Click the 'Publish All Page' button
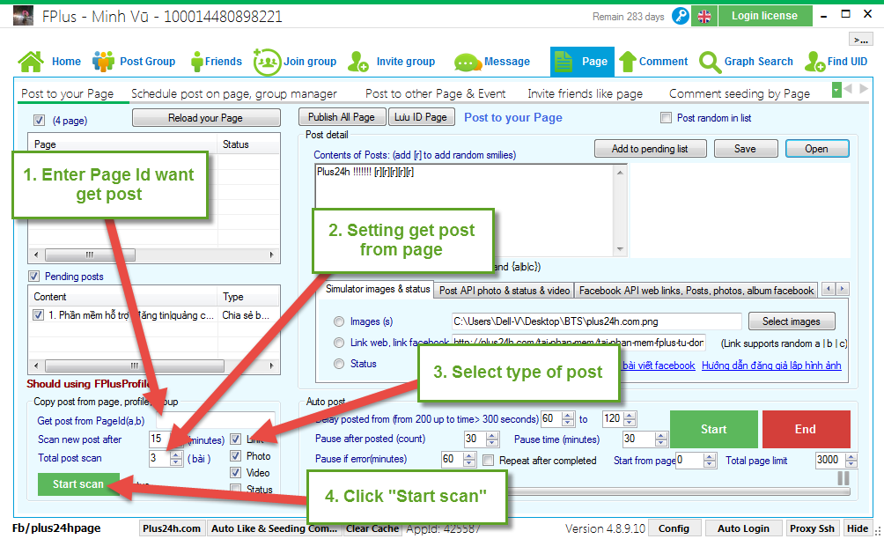This screenshot has height=539, width=884. click(x=342, y=117)
